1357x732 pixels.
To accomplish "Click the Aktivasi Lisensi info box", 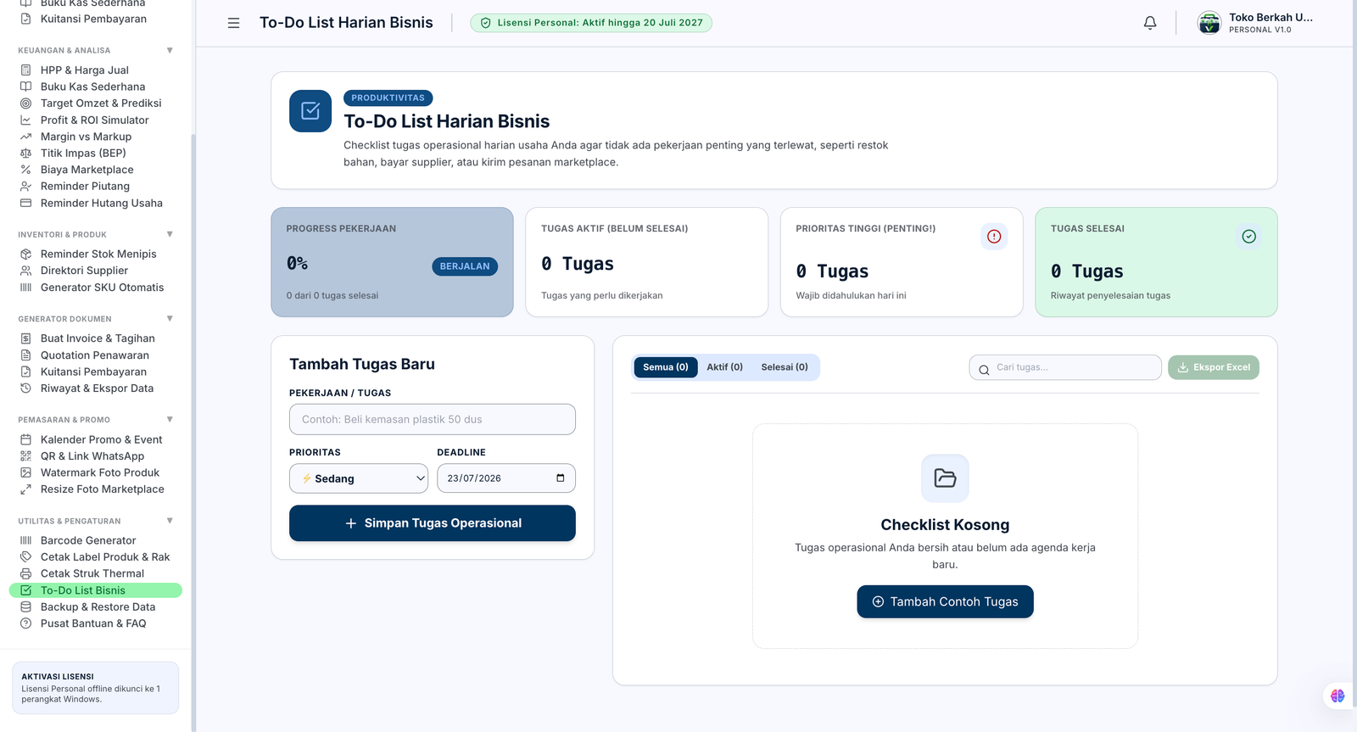I will (x=96, y=688).
